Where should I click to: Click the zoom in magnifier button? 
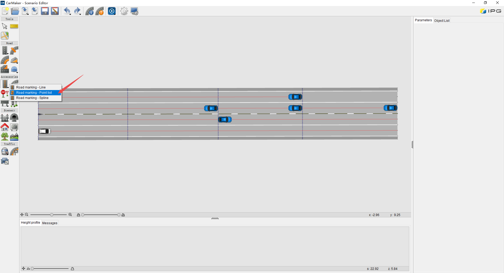coord(70,215)
